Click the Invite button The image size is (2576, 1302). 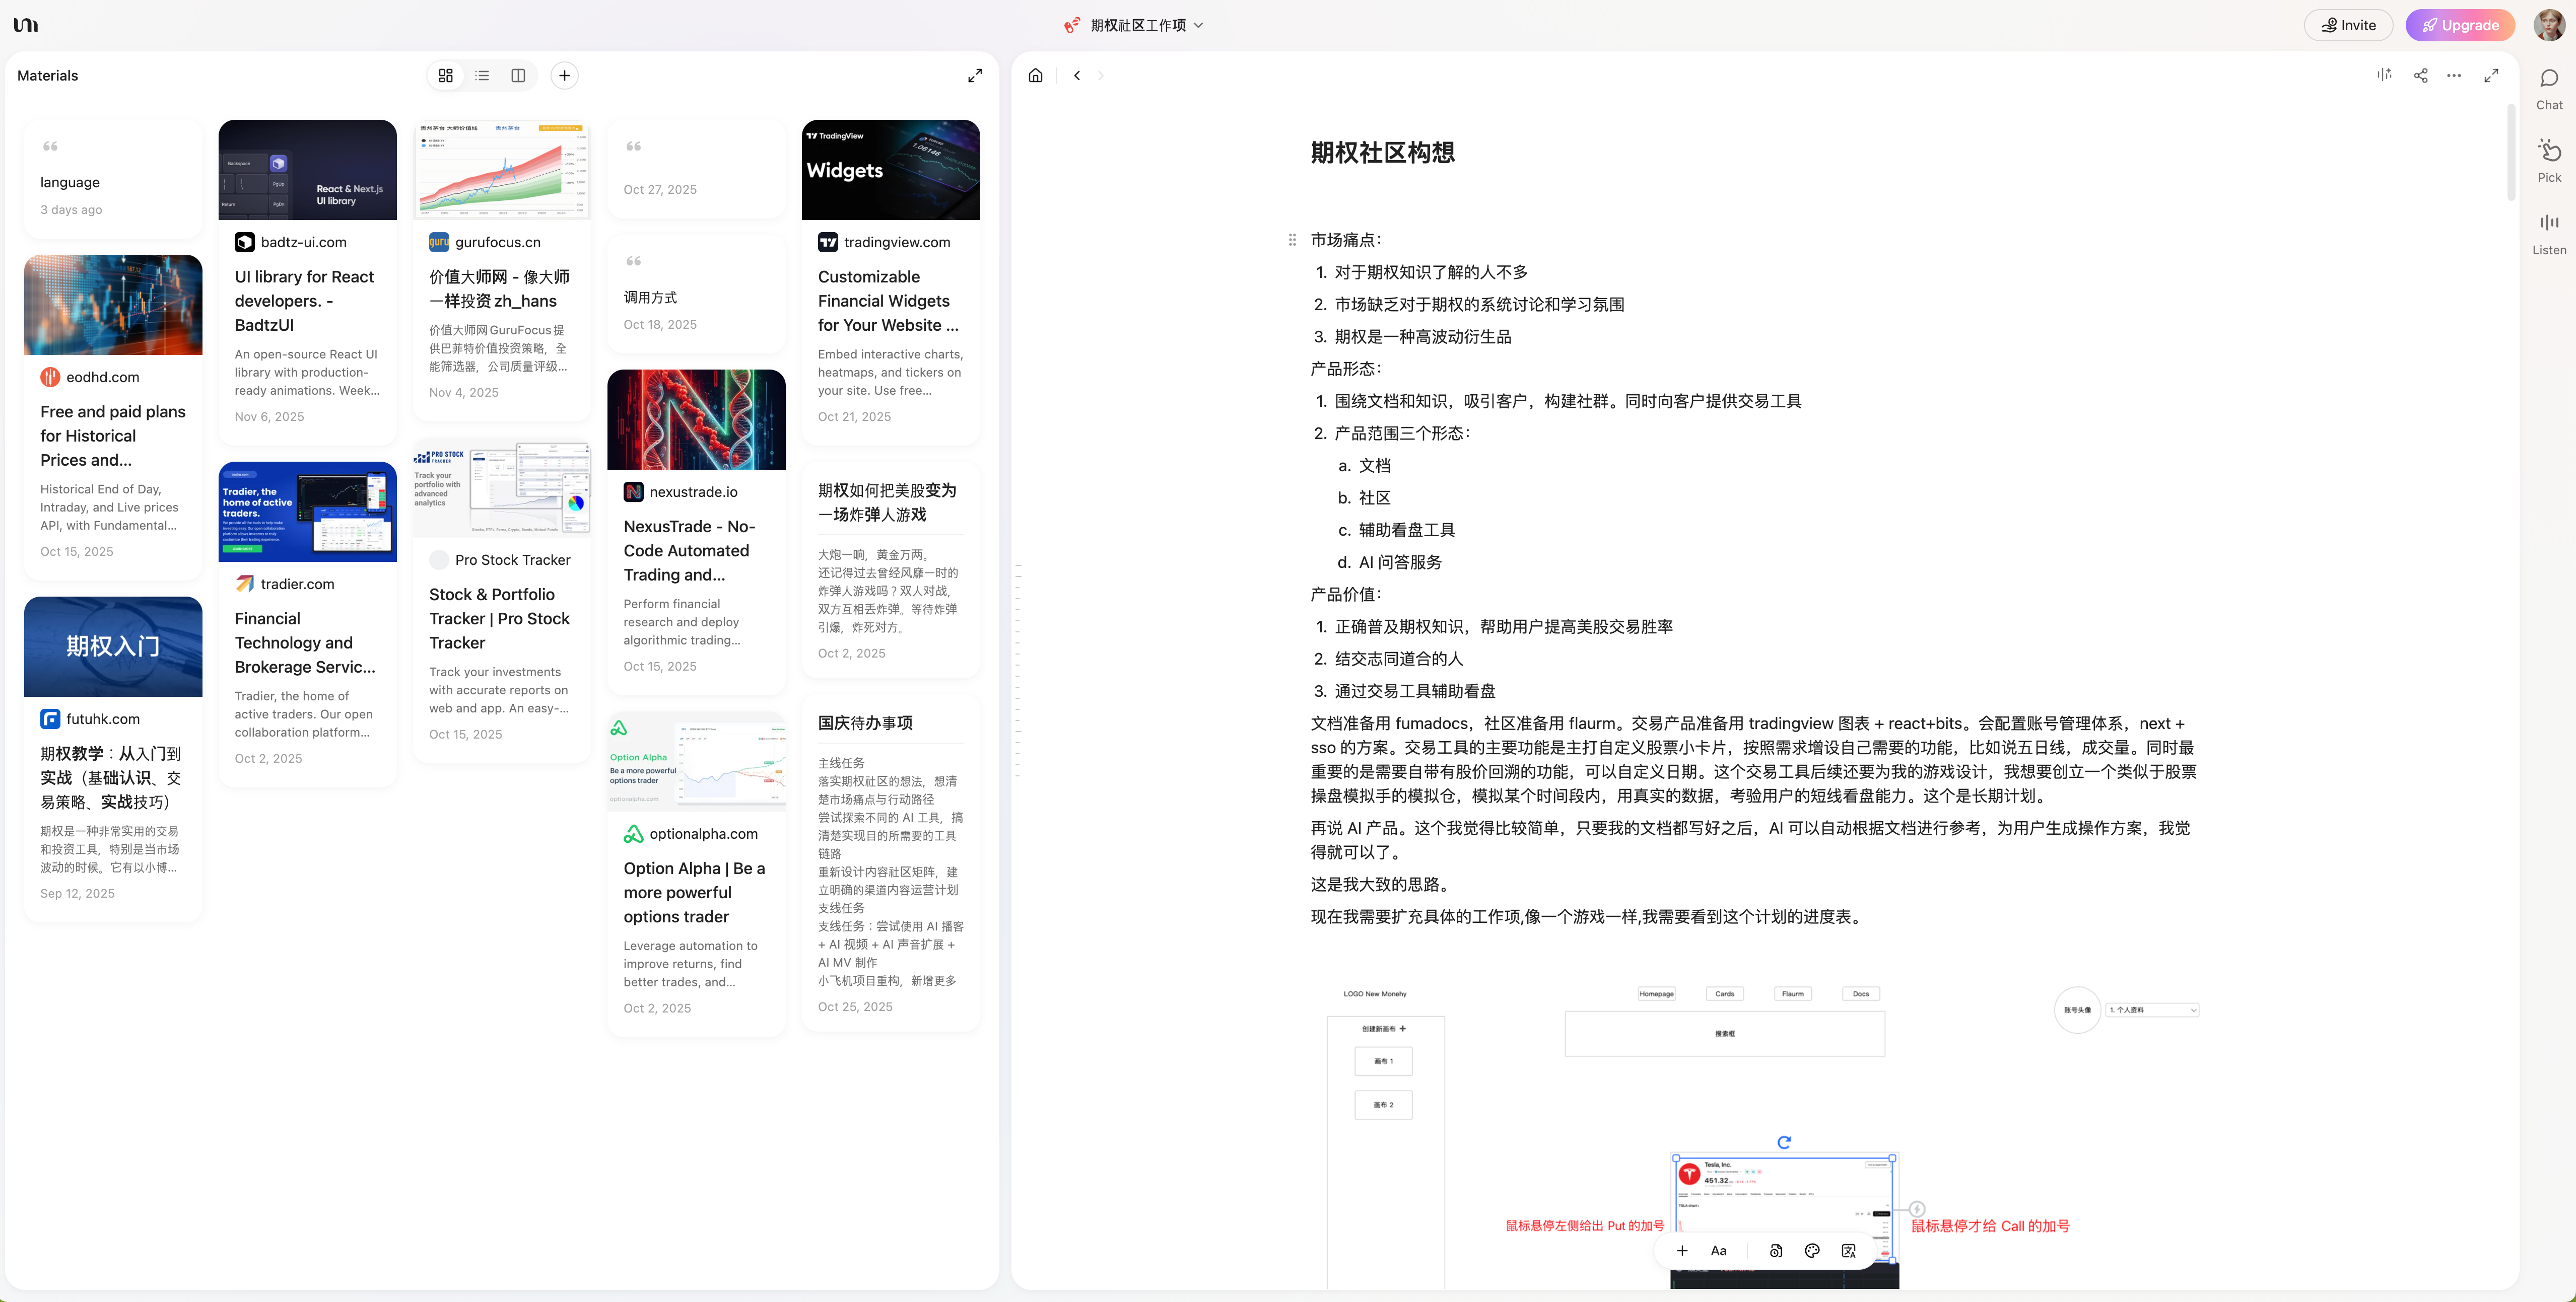point(2347,25)
